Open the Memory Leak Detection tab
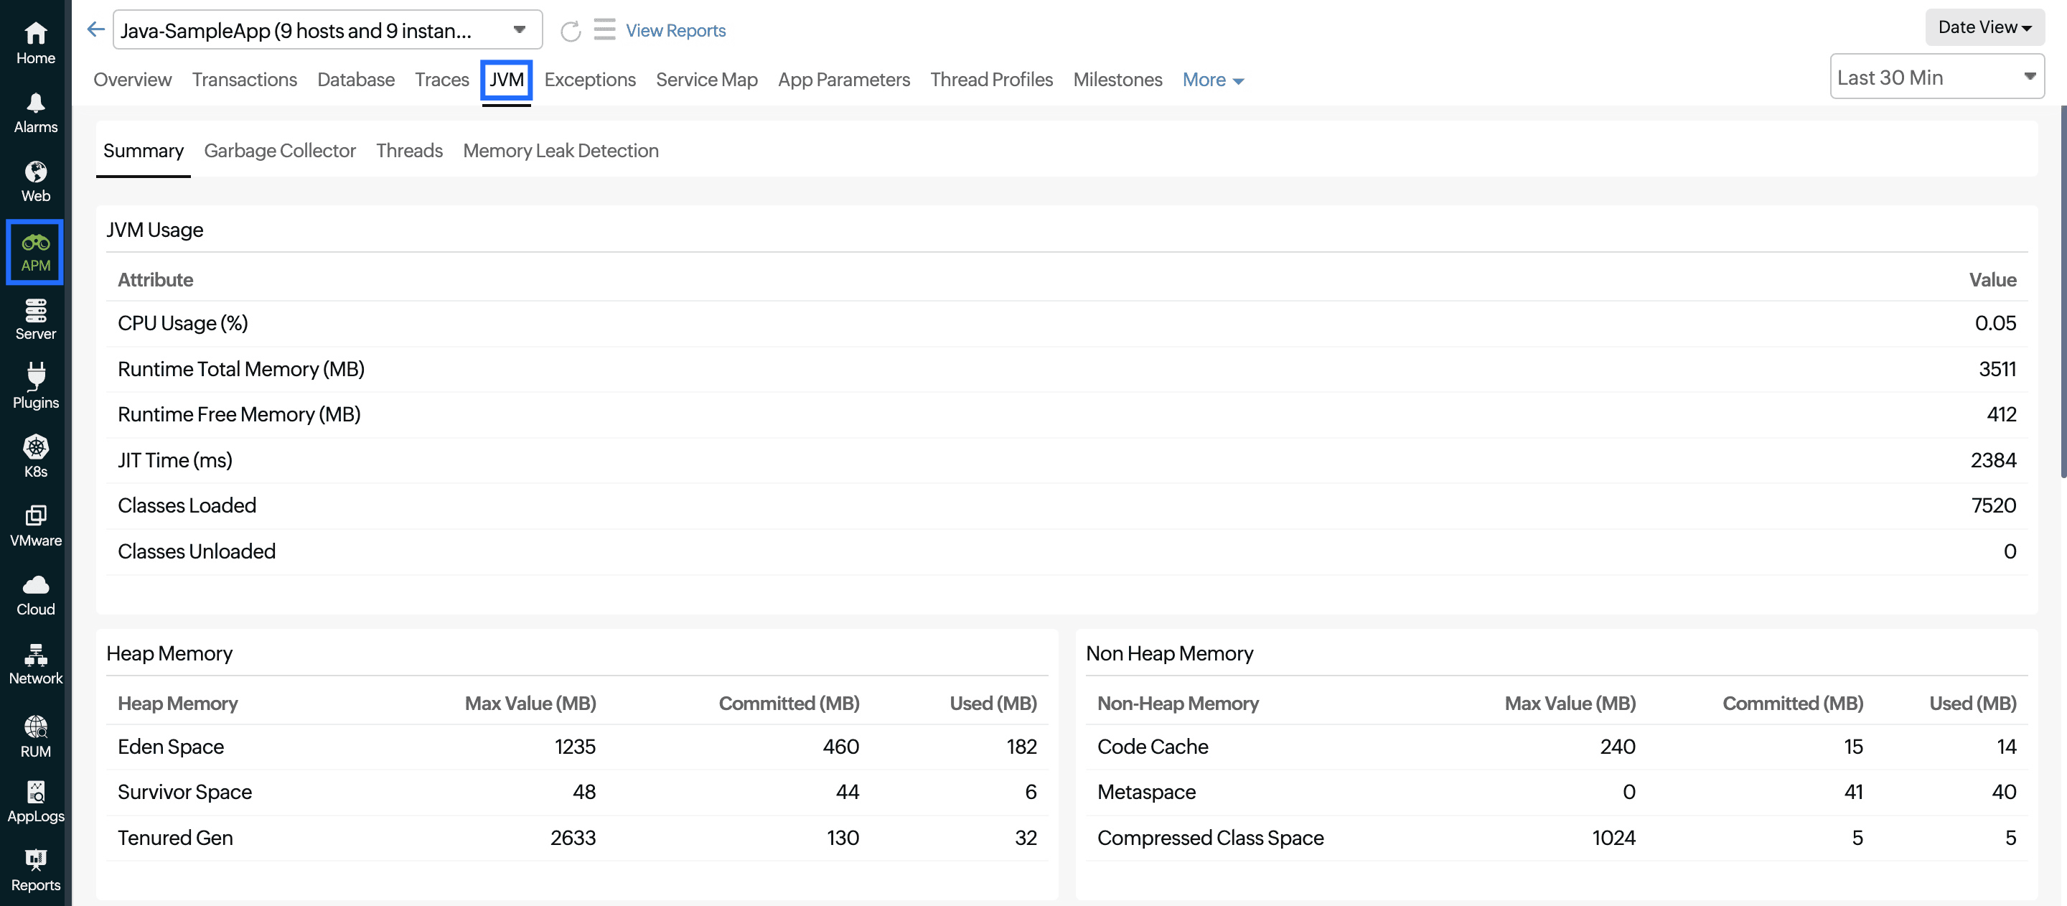 tap(560, 150)
